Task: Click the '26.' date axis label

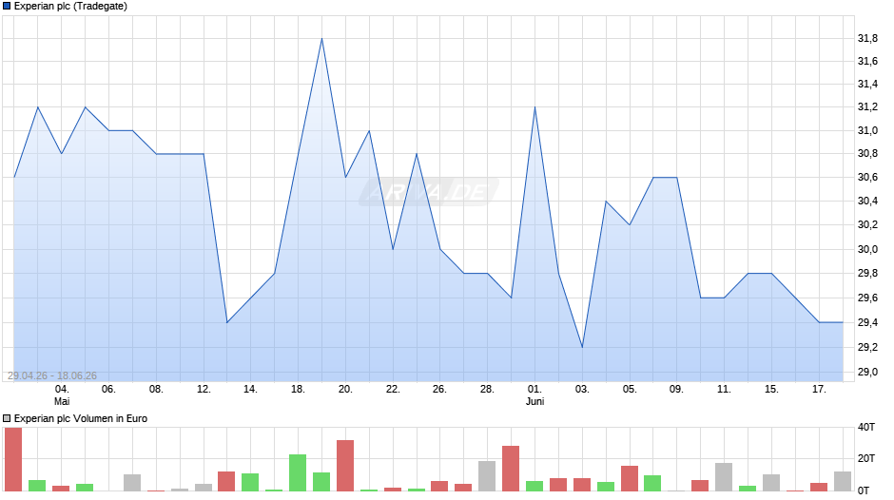Action: (x=439, y=389)
